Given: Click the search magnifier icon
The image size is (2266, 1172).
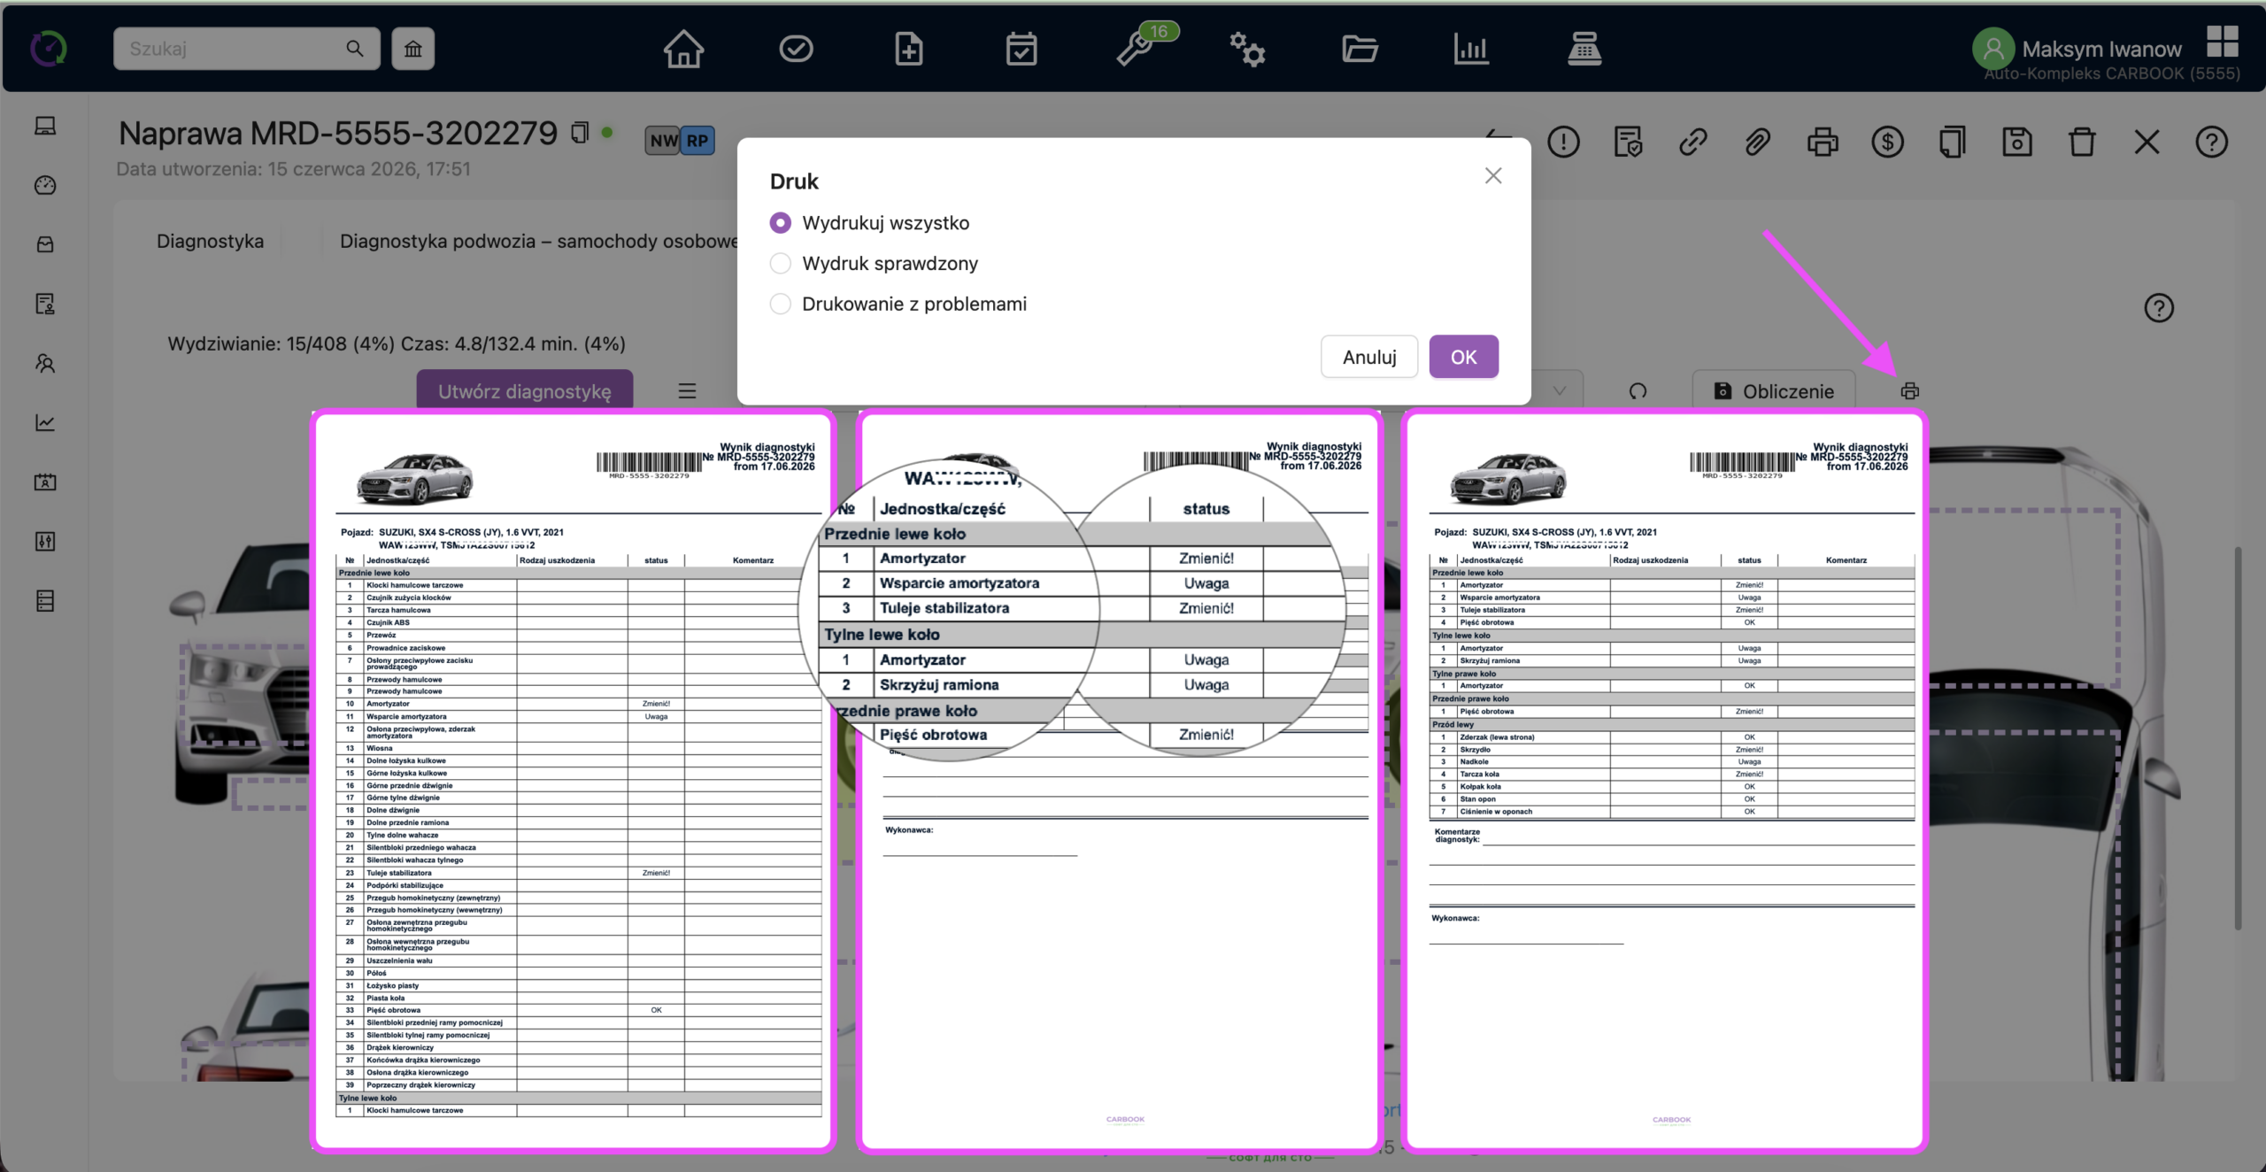Looking at the screenshot, I should pos(355,49).
